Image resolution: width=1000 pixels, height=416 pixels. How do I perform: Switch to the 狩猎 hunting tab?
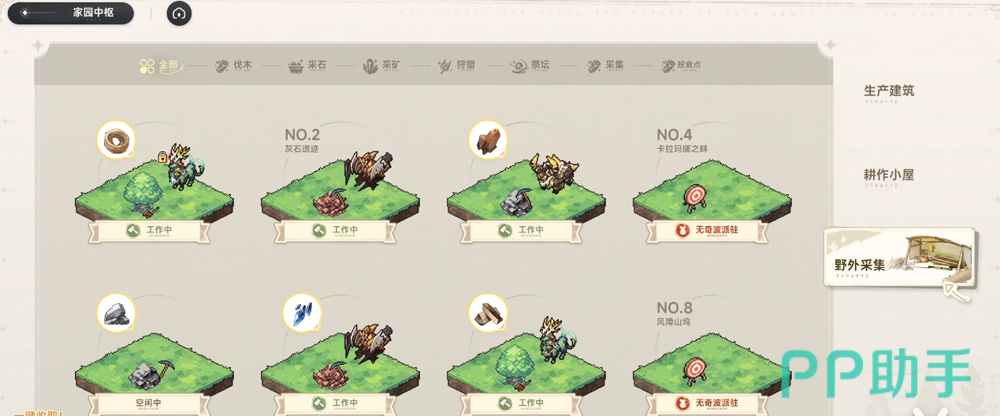(x=456, y=66)
